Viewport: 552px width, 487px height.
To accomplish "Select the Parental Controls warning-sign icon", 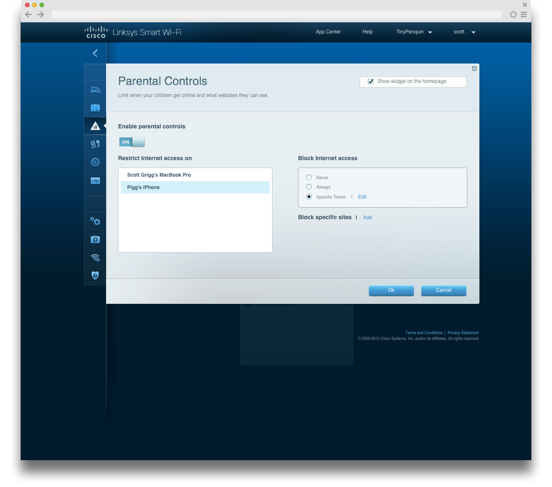I will [95, 126].
